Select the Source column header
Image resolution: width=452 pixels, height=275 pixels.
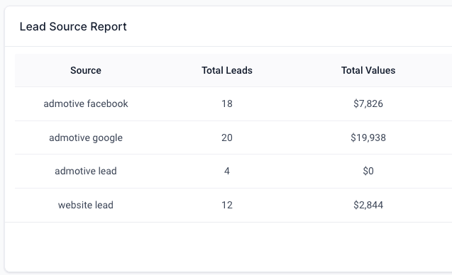[86, 70]
